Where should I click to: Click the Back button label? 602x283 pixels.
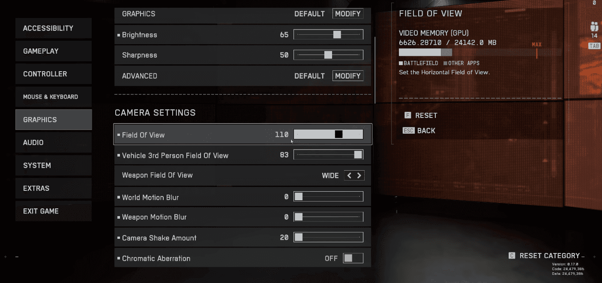pos(426,131)
